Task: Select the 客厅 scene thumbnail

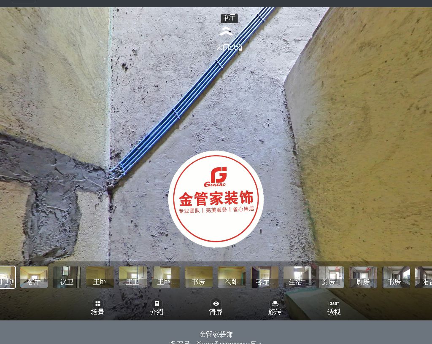Action: pyautogui.click(x=34, y=277)
